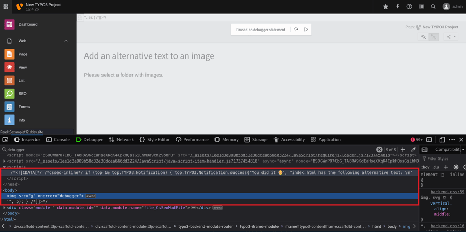The height and width of the screenshot is (232, 466).
Task: Toggle :hov pseudo-class panel
Action: click(x=425, y=167)
